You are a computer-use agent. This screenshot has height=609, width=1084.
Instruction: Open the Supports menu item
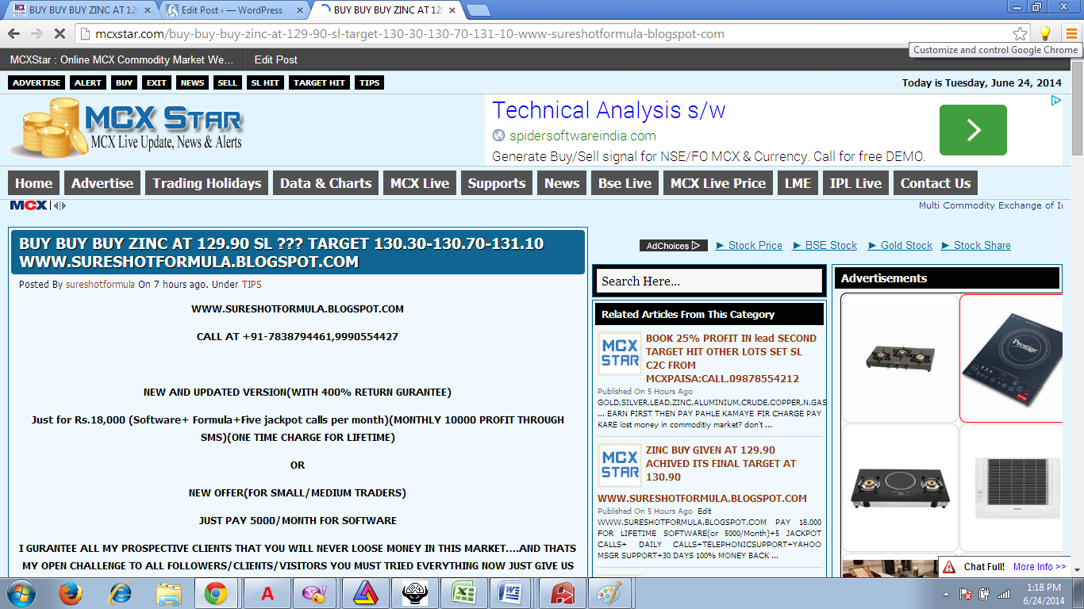[497, 183]
